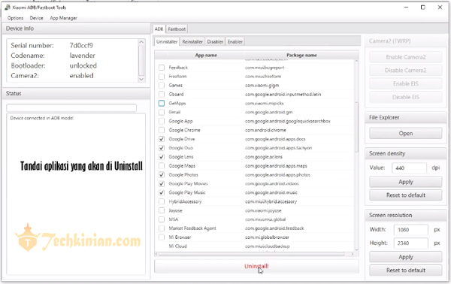This screenshot has width=451, height=284.
Task: Click the Height input field
Action: click(410, 243)
